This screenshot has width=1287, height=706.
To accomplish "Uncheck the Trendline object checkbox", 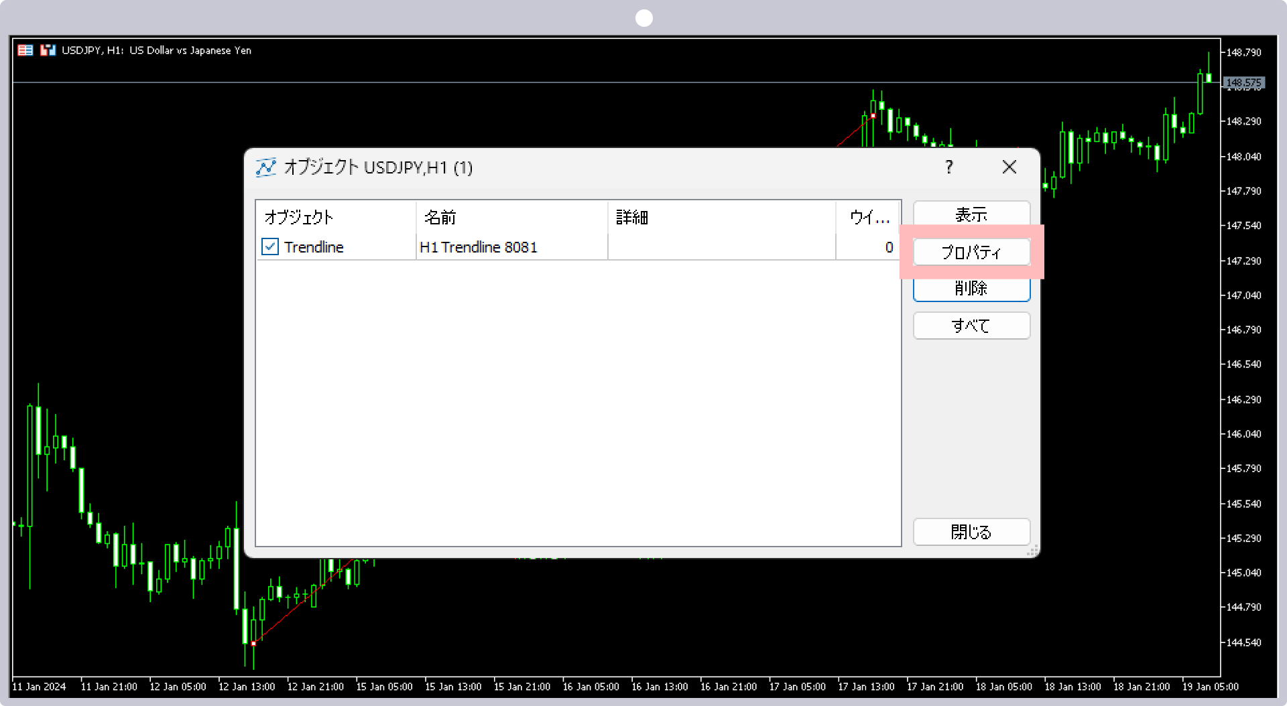I will click(270, 247).
